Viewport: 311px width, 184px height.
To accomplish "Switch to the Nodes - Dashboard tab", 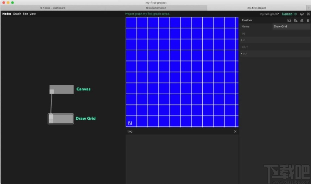I will [x=53, y=8].
